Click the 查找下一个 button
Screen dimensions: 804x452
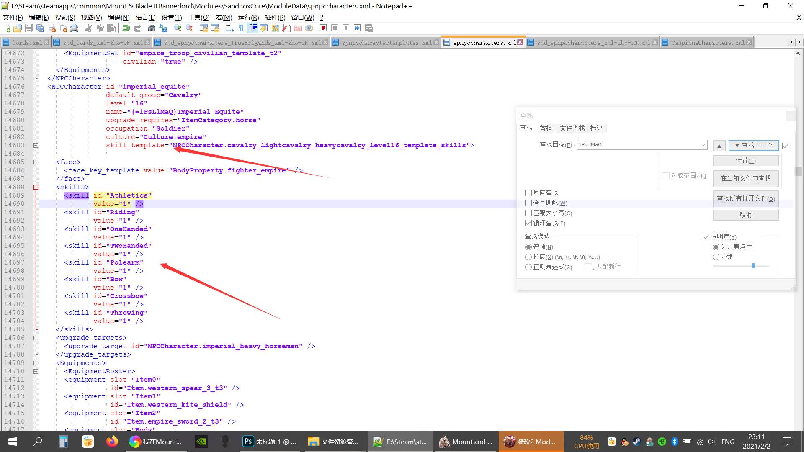754,145
